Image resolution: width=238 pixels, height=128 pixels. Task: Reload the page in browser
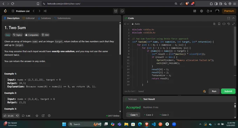tap(13, 3)
